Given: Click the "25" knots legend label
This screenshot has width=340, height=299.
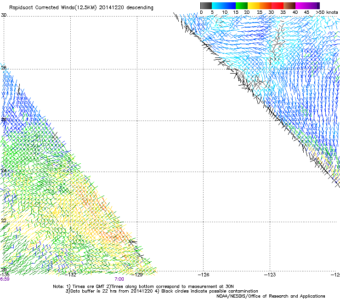Looking at the screenshot, I should coord(260,12).
